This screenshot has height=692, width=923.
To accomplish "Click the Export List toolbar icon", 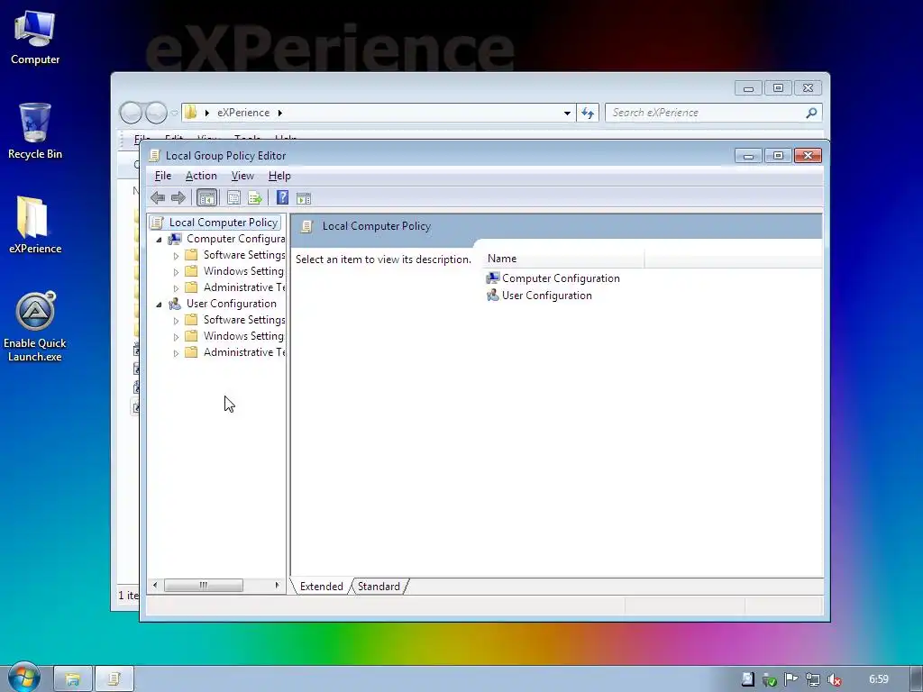I will point(255,197).
